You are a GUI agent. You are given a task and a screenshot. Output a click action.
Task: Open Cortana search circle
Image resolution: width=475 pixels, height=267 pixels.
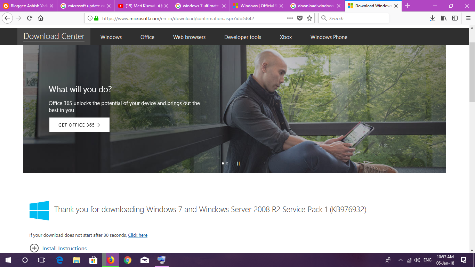click(x=25, y=260)
